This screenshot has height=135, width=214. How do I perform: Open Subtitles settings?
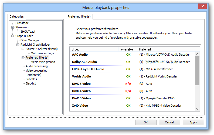tap(31, 79)
